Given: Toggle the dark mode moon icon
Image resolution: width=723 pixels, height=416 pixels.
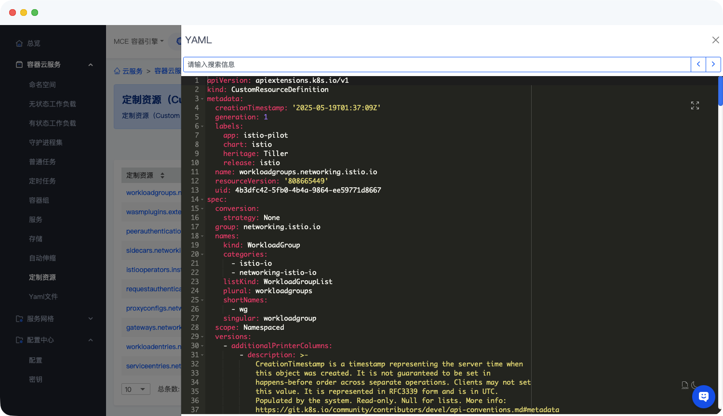Looking at the screenshot, I should tap(695, 385).
